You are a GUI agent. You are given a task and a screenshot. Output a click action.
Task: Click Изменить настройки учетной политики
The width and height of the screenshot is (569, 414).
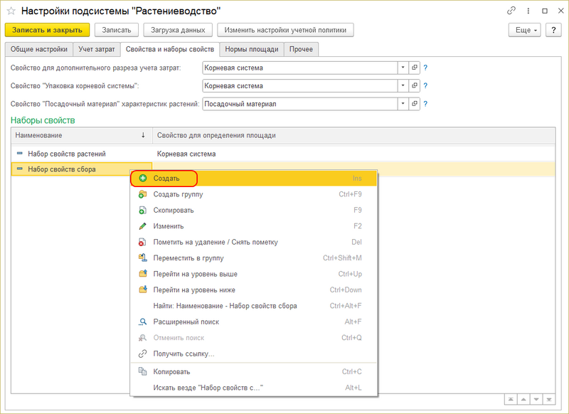tap(285, 30)
